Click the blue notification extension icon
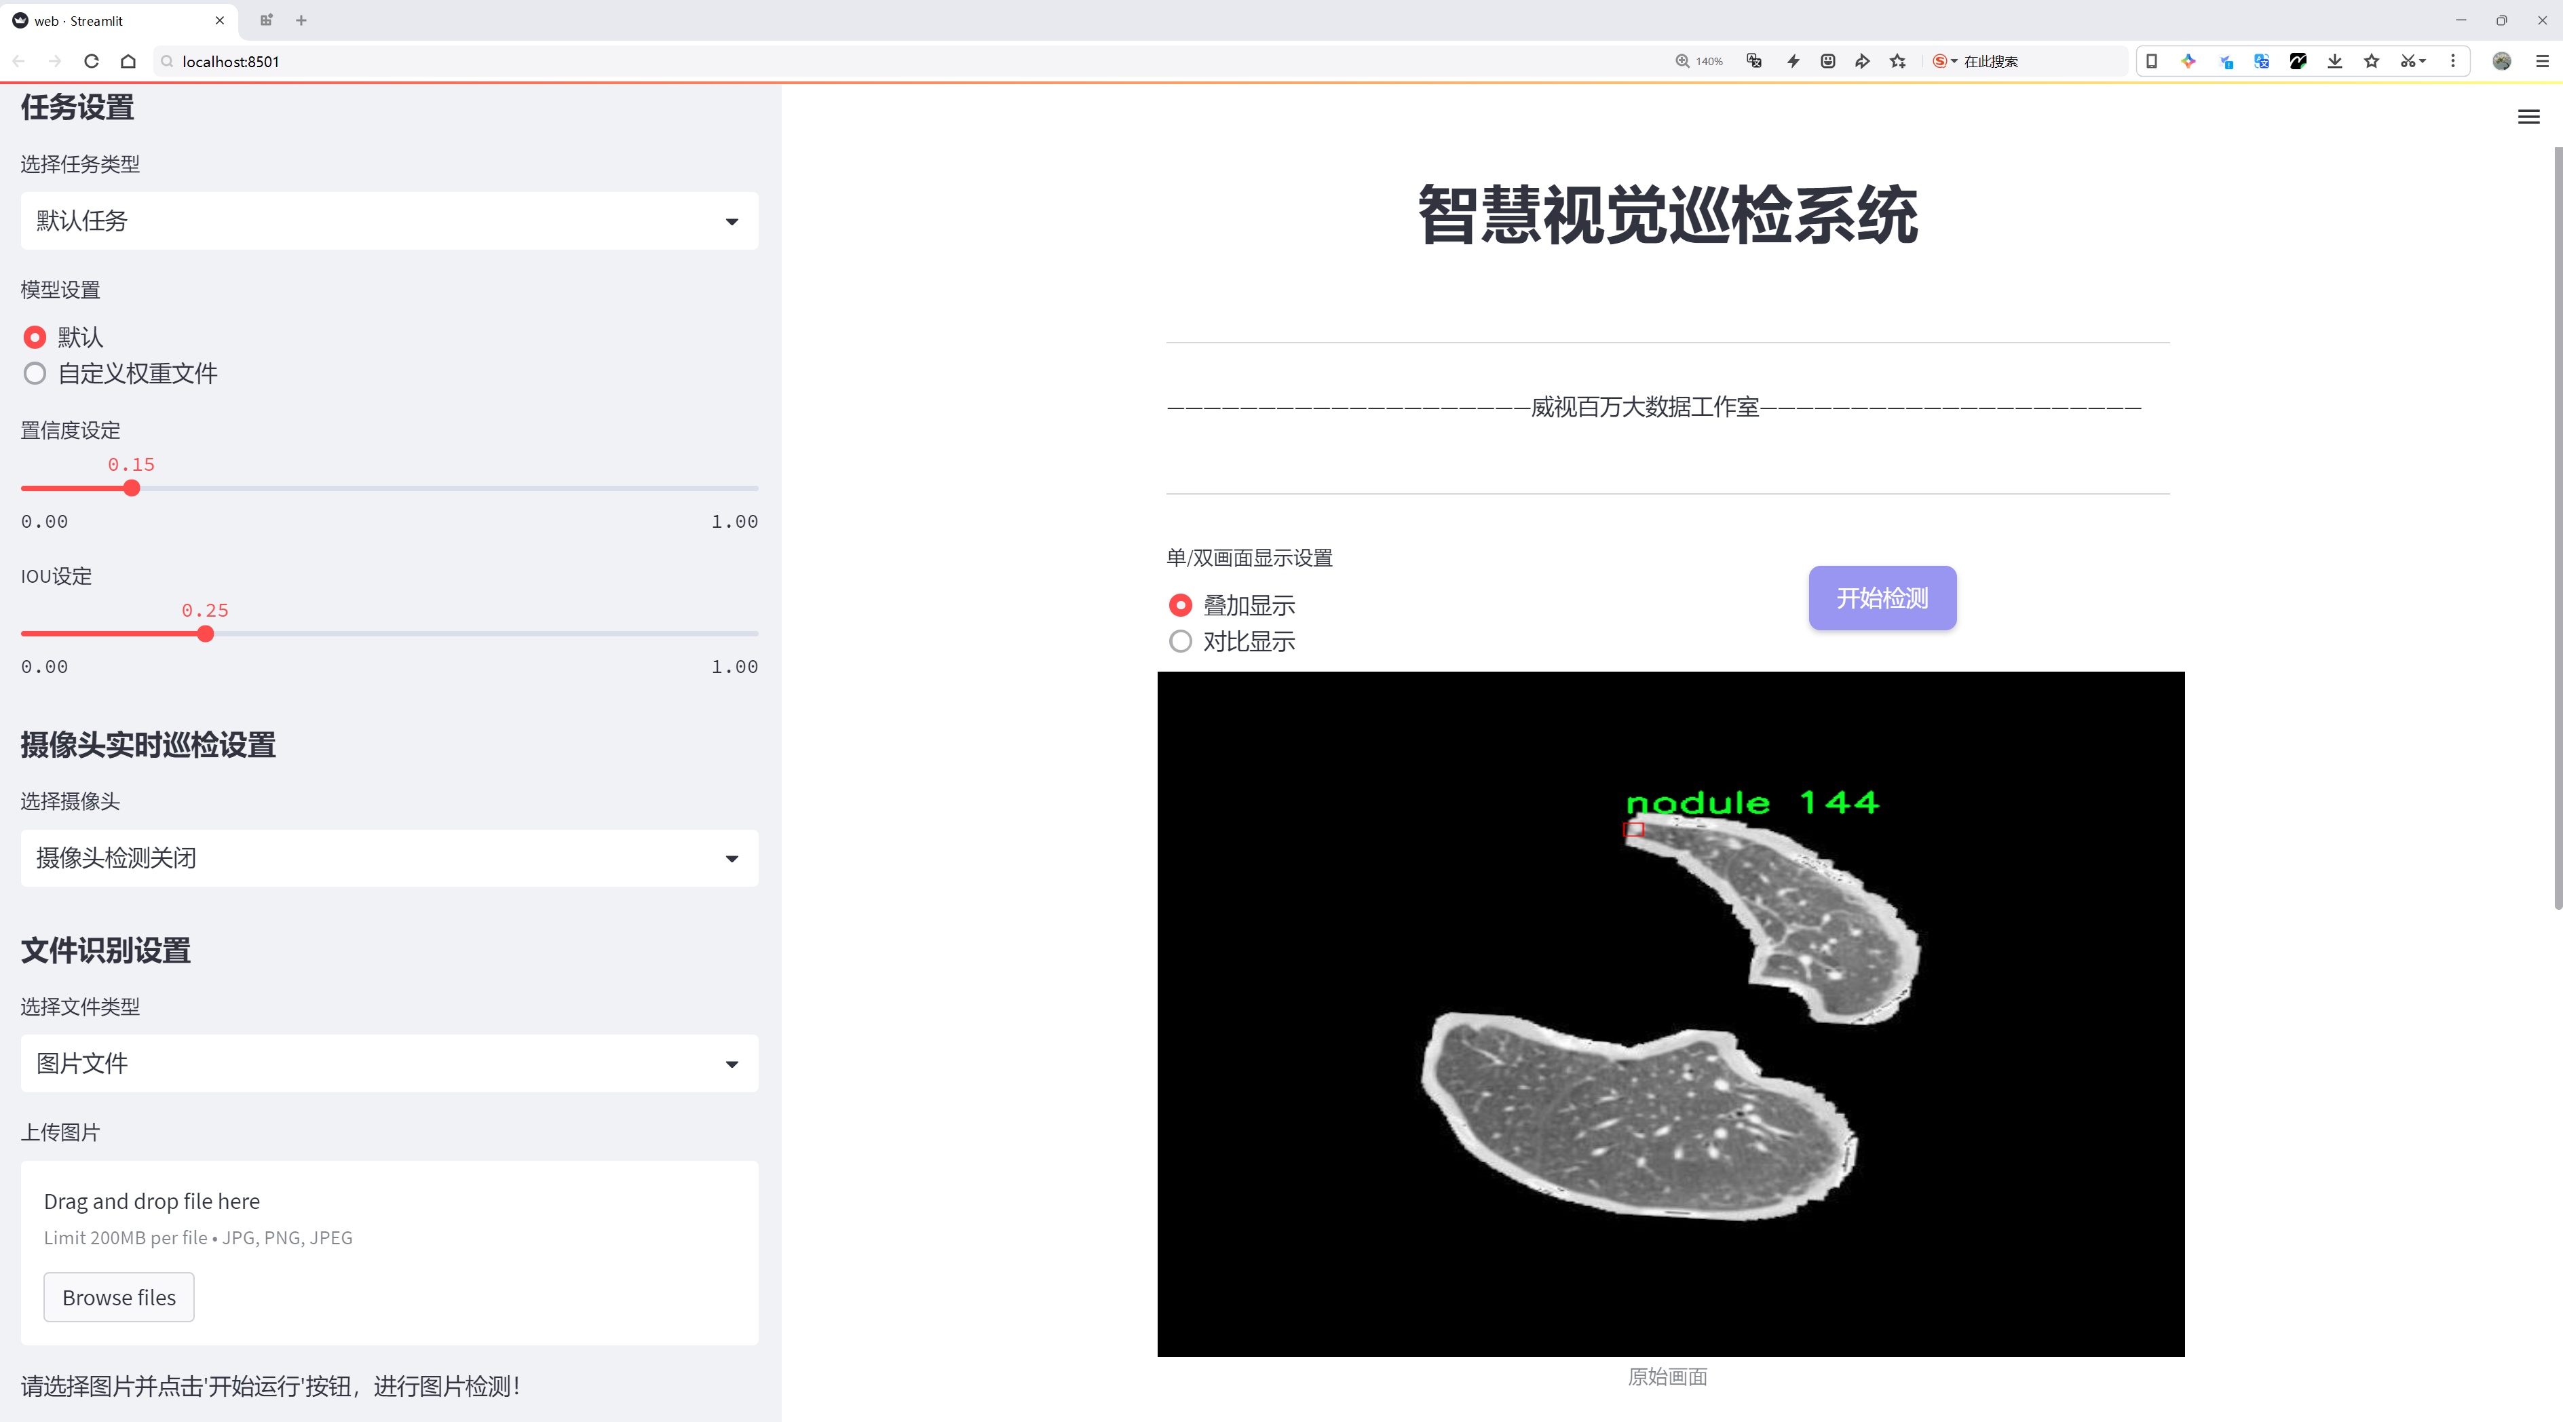Screen dimensions: 2563x1422 2226,60
